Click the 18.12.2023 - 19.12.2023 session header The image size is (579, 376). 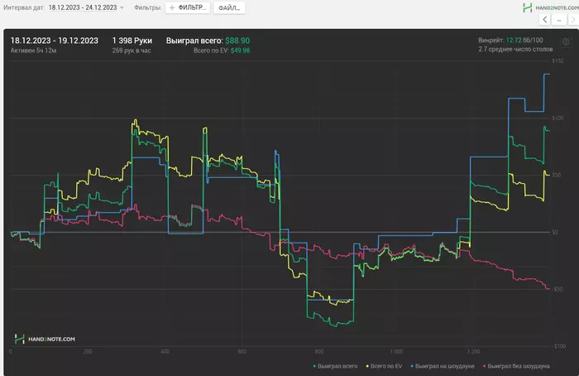coord(55,40)
